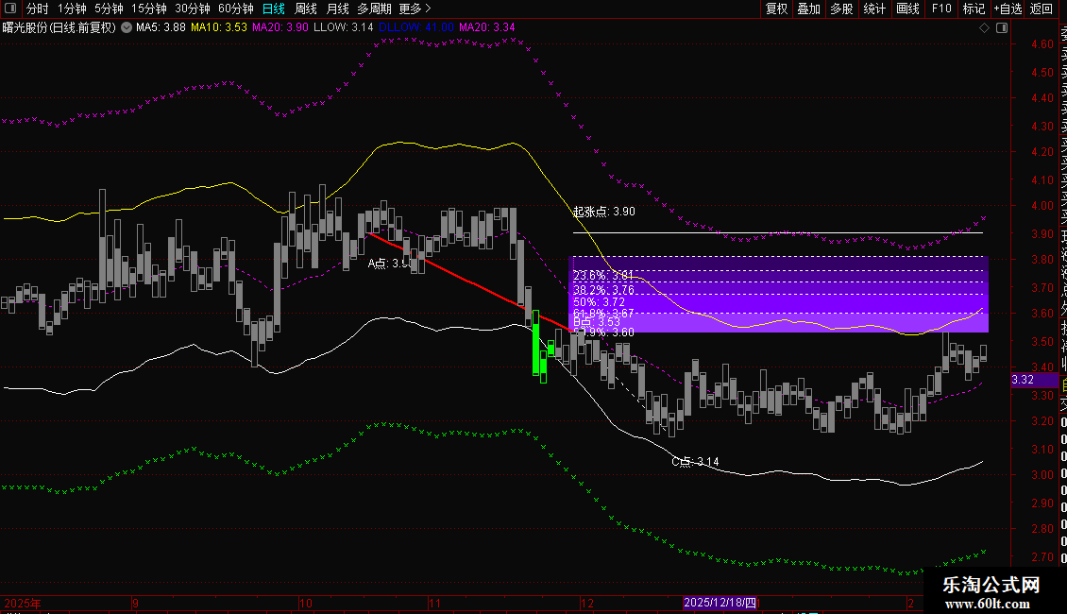
Task: Click the left panel toggle icon at top-left
Action: 10,9
